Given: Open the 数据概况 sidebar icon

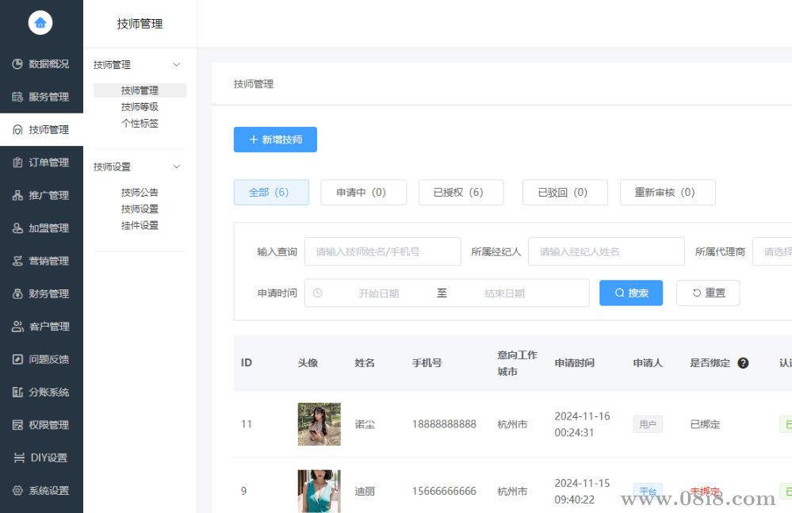Looking at the screenshot, I should pyautogui.click(x=41, y=63).
